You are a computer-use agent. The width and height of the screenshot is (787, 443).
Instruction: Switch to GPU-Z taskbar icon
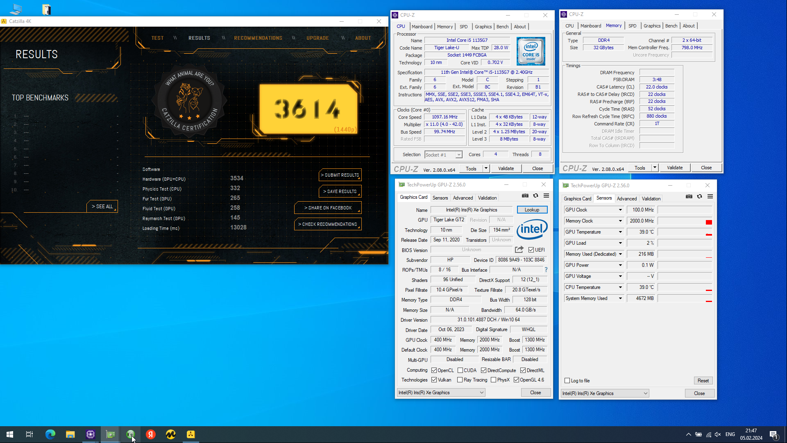point(111,434)
